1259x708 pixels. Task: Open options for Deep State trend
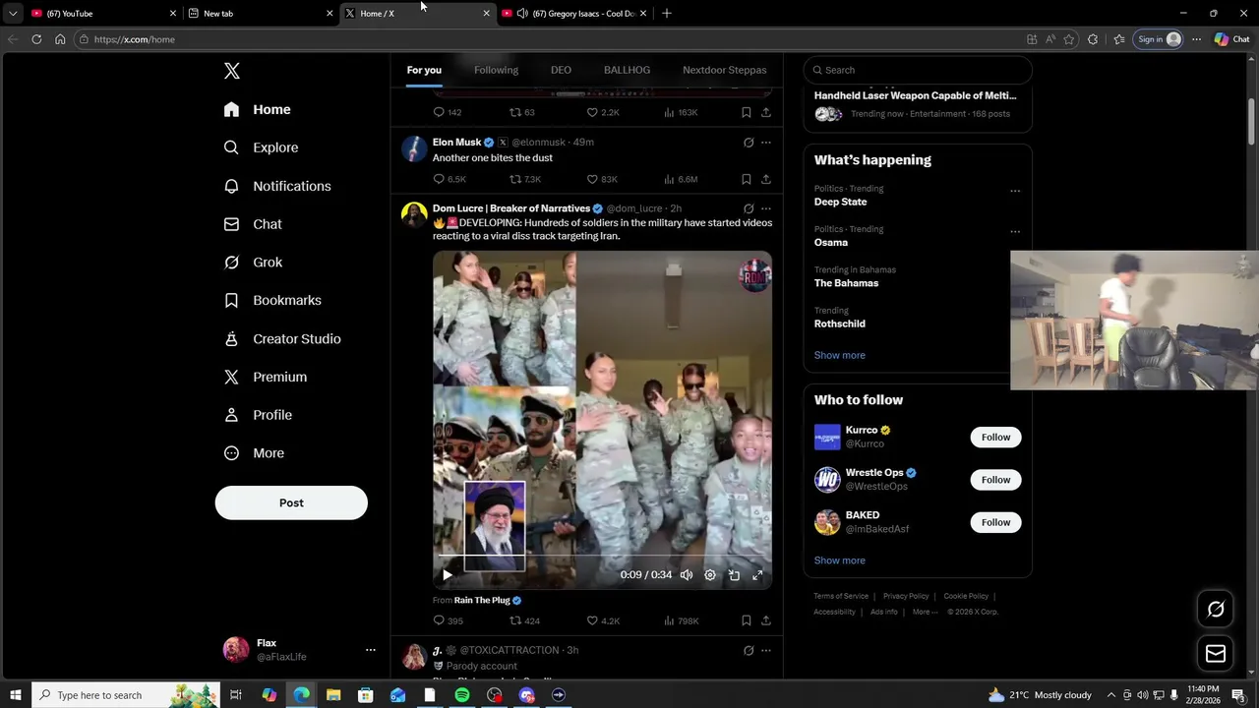click(x=1015, y=192)
